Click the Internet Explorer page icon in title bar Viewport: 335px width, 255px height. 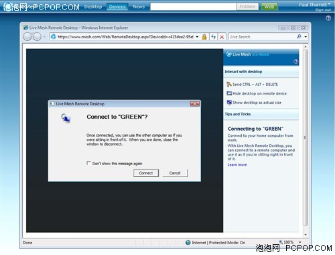pos(25,28)
